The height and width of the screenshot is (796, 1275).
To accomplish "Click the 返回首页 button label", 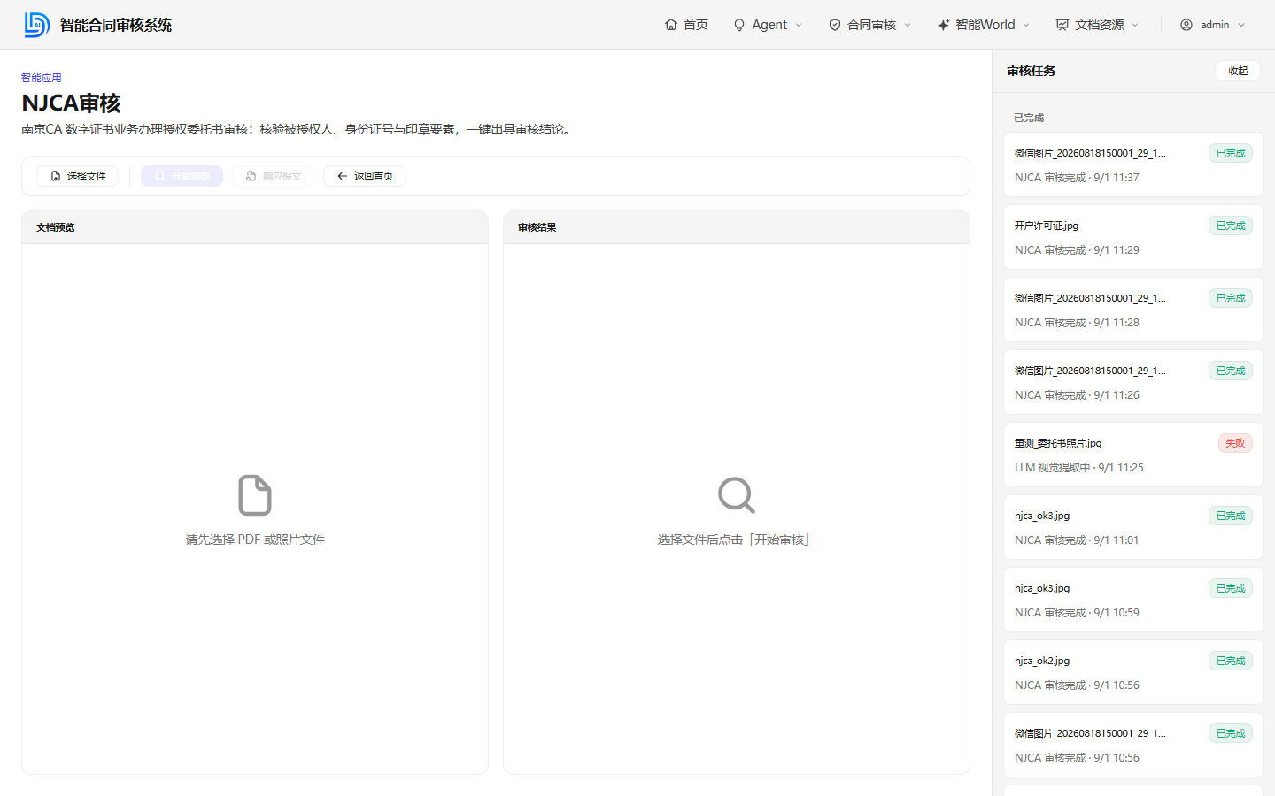I will pos(374,176).
